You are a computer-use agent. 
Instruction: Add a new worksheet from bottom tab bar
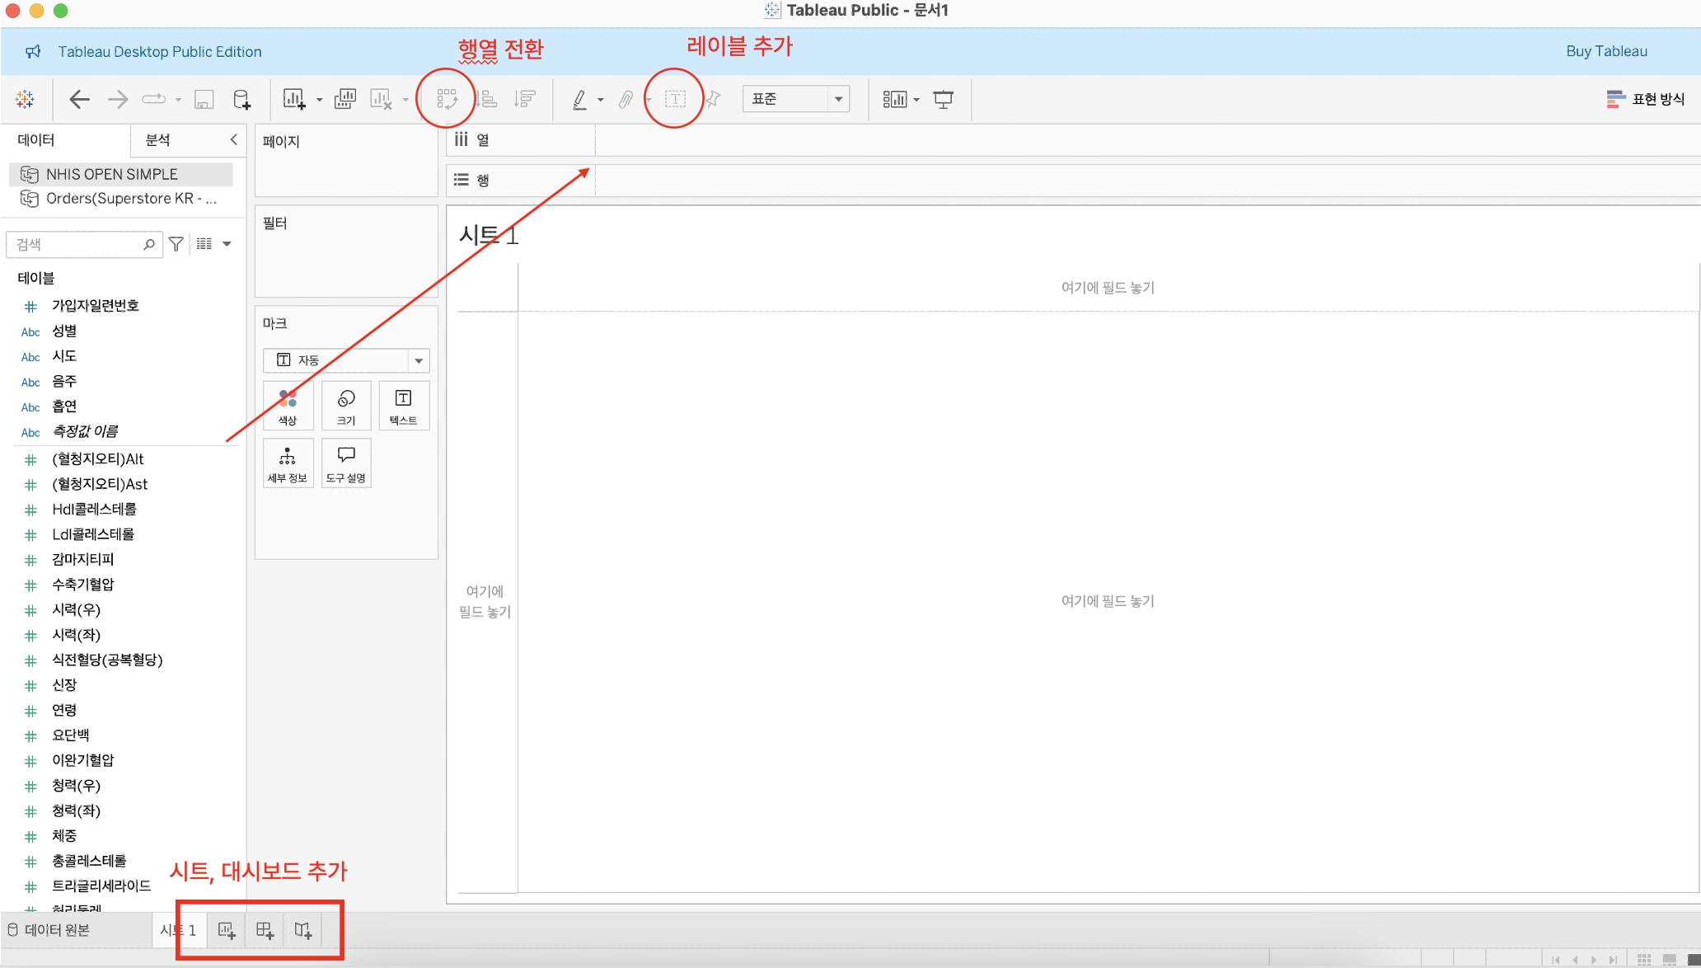tap(227, 930)
